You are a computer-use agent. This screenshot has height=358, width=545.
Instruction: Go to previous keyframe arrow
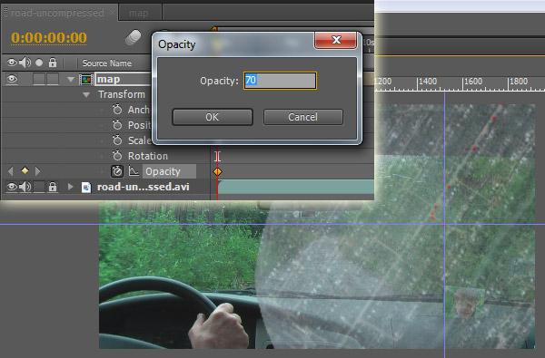tap(10, 171)
